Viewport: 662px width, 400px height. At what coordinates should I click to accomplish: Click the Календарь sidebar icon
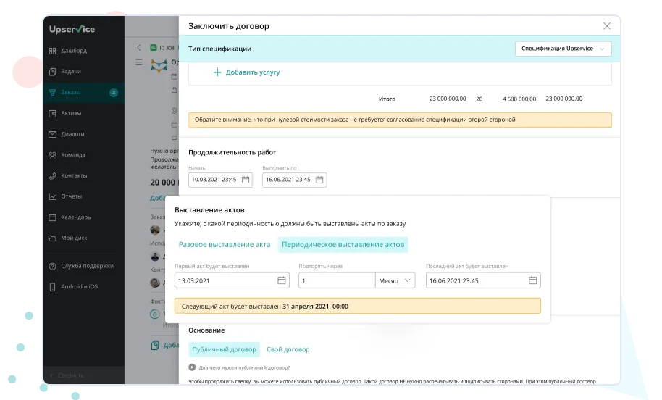(52, 217)
